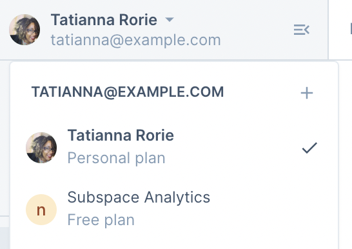Screen dimensions: 352x249
Task: Click the dropdown's blank area below Free plan
Action: (174, 241)
